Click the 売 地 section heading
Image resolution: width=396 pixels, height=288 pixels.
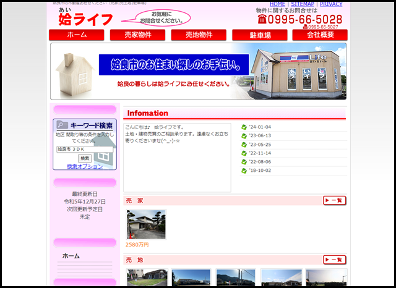[x=135, y=260]
